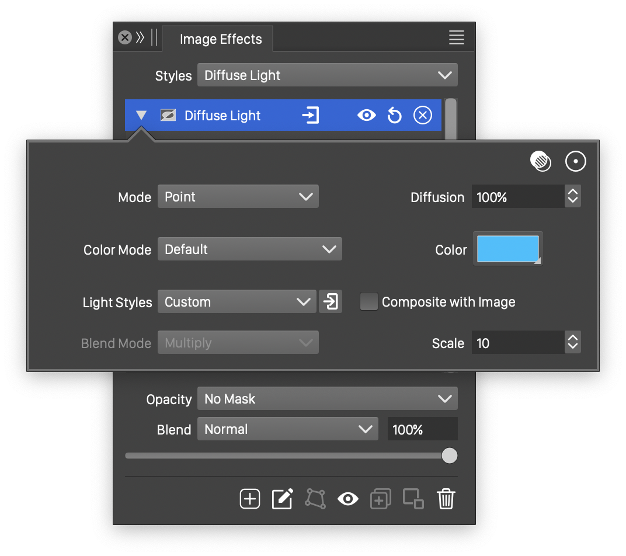Click the panel hamburger menu icon
Viewport: 626px width, 556px height.
pyautogui.click(x=456, y=37)
